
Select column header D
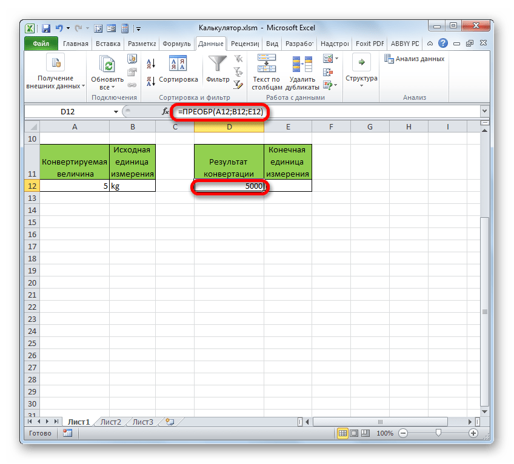[229, 126]
